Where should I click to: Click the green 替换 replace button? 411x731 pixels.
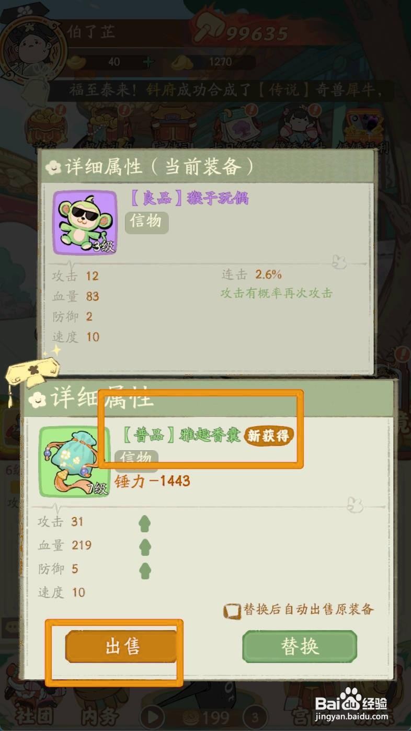(300, 647)
